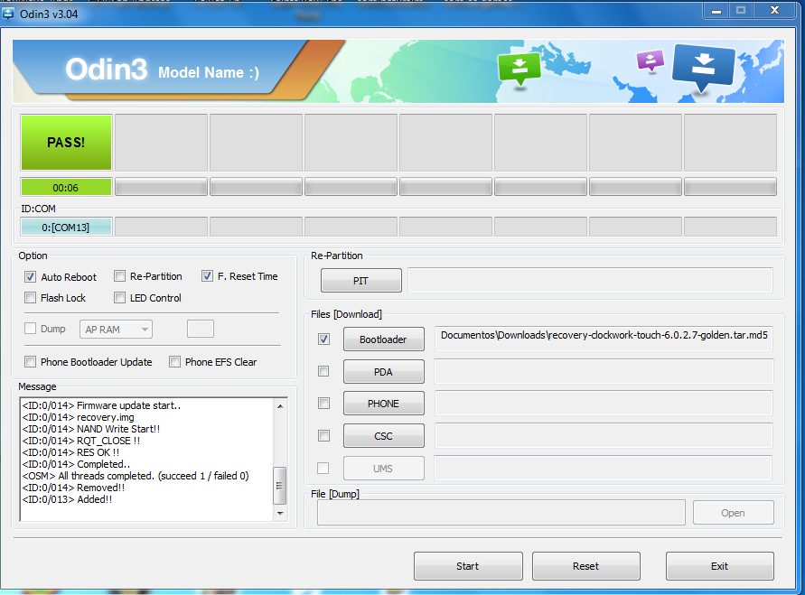This screenshot has height=595, width=805.
Task: Click the PASS! status box
Action: (x=66, y=143)
